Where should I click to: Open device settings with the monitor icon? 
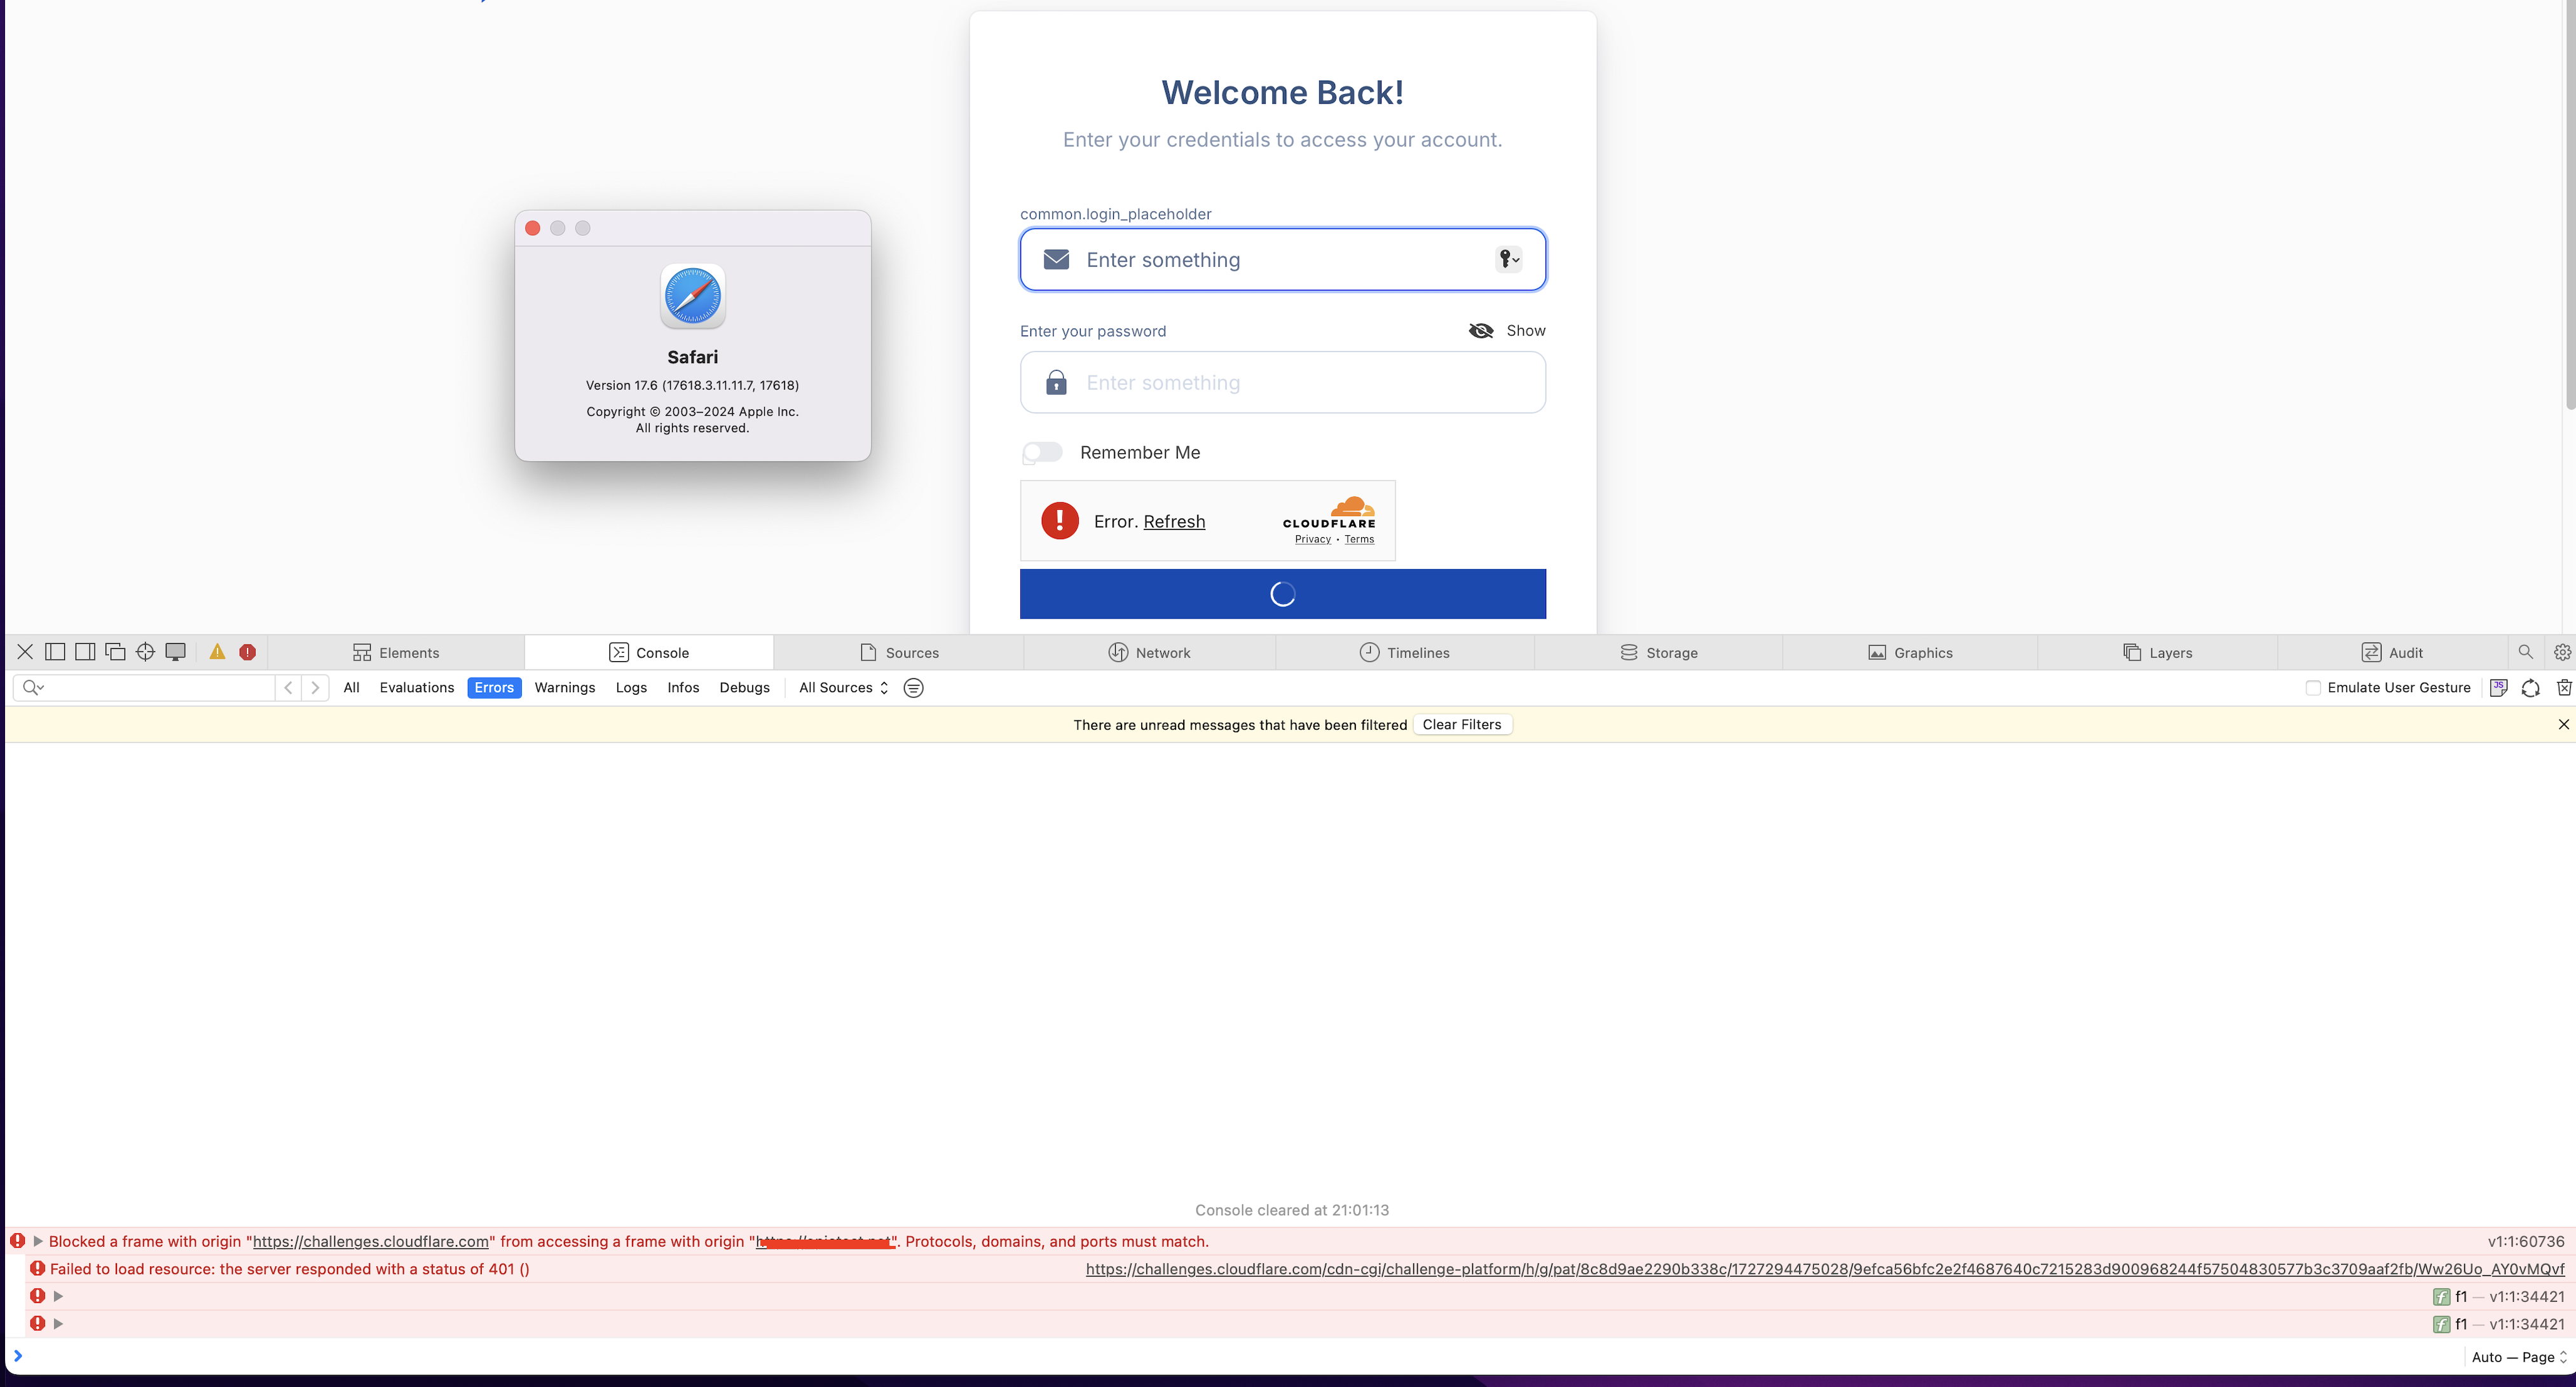pyautogui.click(x=176, y=651)
